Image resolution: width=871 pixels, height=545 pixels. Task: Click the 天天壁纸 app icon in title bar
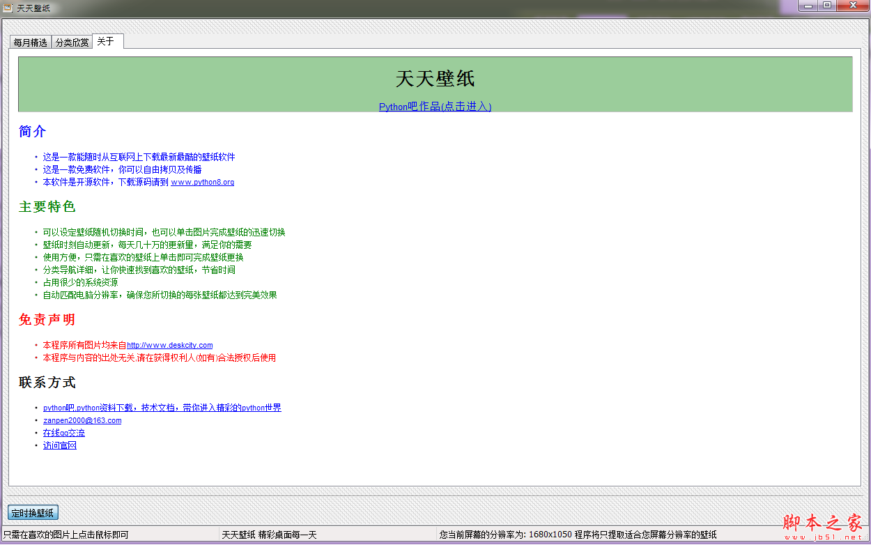[x=8, y=8]
